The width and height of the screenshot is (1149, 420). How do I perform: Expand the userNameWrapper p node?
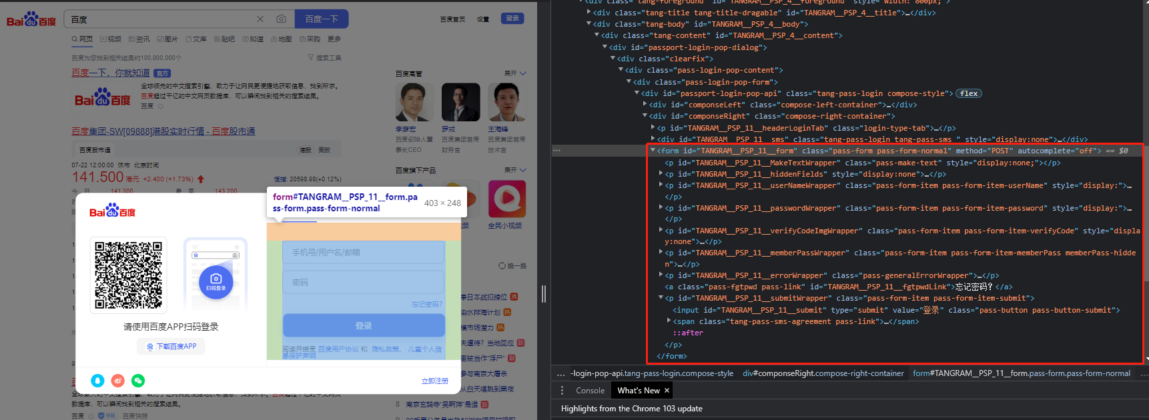coord(661,185)
